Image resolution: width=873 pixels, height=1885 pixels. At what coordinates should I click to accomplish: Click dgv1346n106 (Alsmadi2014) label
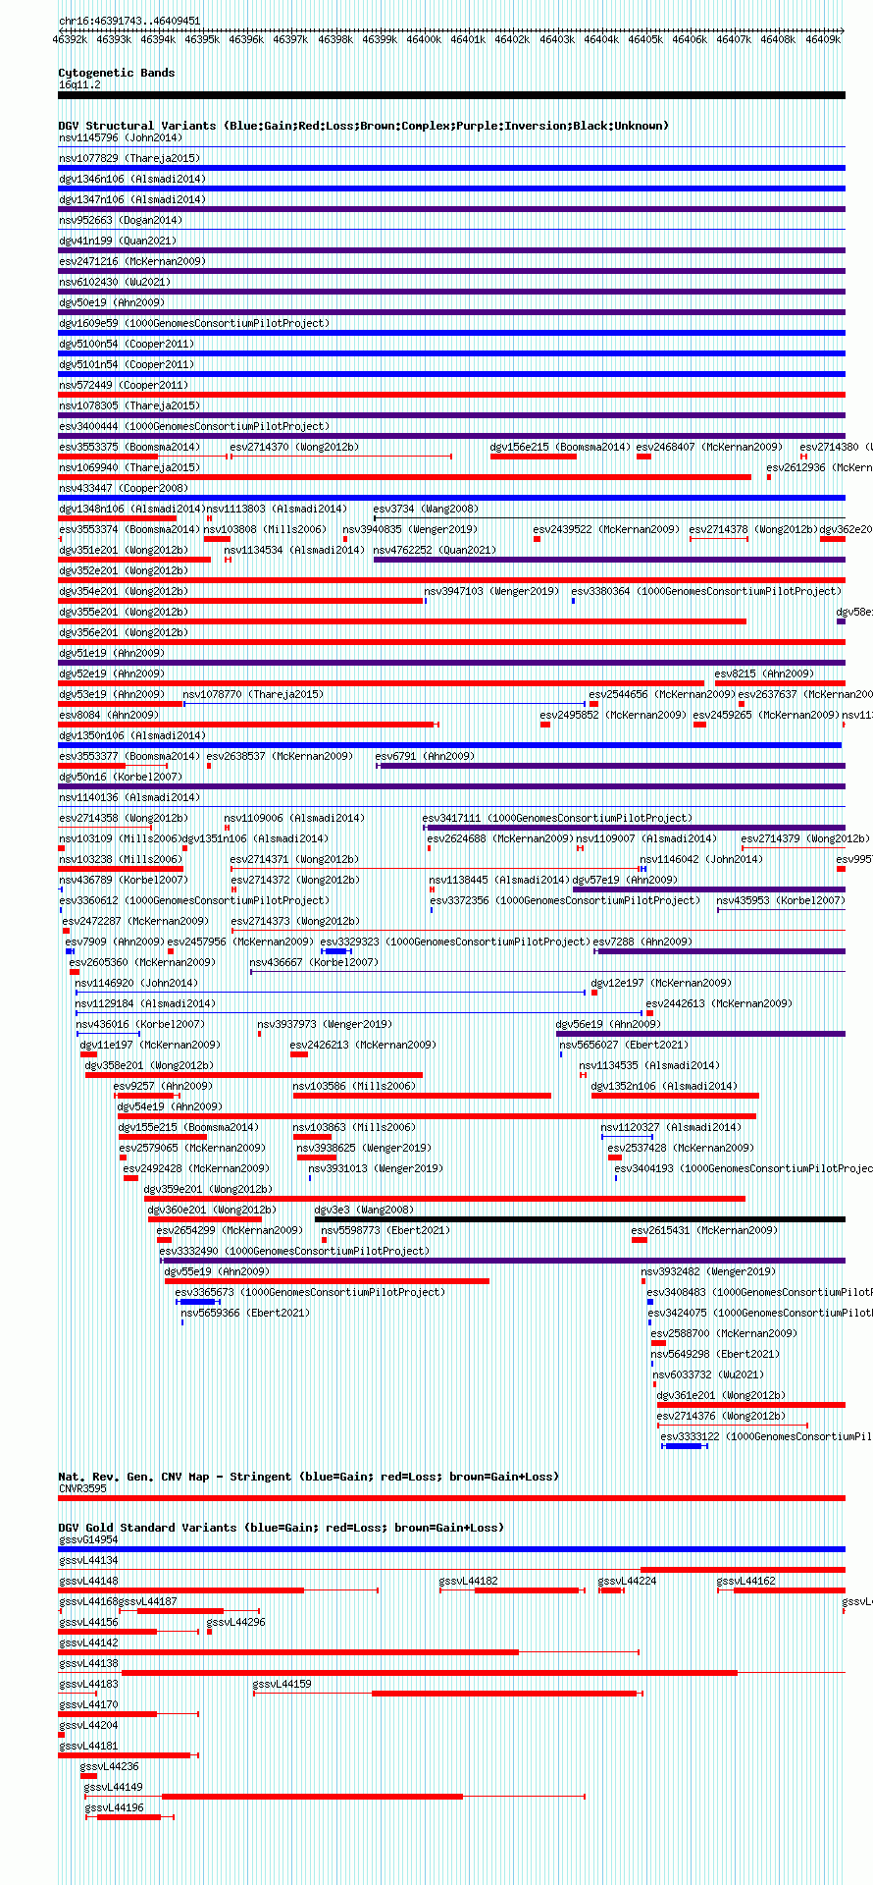point(132,179)
